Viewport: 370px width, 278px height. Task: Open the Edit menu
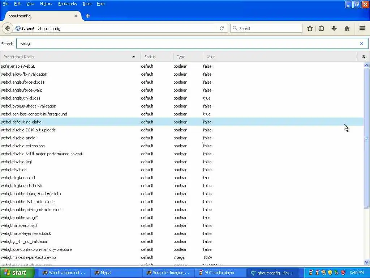point(17,4)
